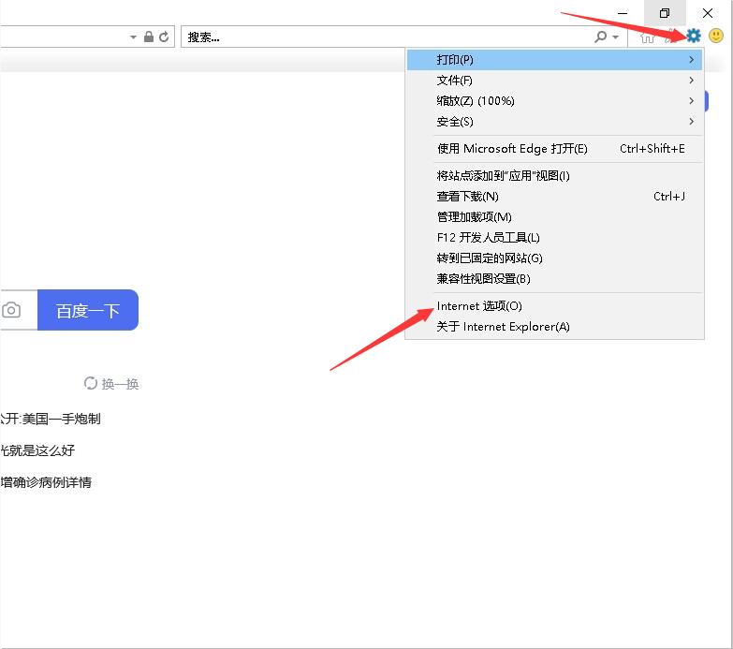Image resolution: width=733 pixels, height=649 pixels.
Task: Select 安全(S) menu item
Action: 554,122
